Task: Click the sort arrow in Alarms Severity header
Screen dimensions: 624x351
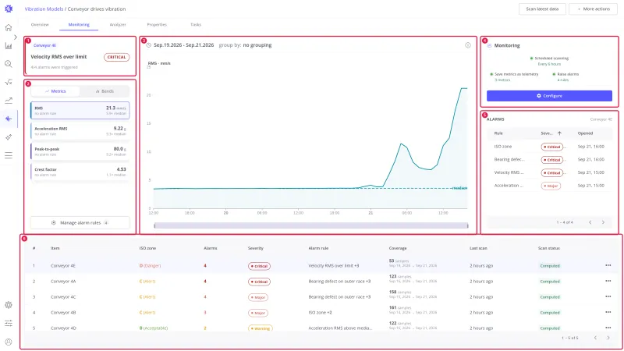Action: [559, 133]
